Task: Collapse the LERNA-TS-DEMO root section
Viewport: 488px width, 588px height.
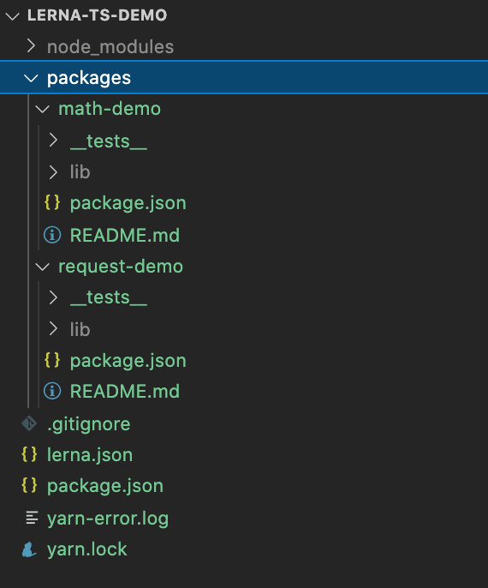Action: tap(12, 16)
